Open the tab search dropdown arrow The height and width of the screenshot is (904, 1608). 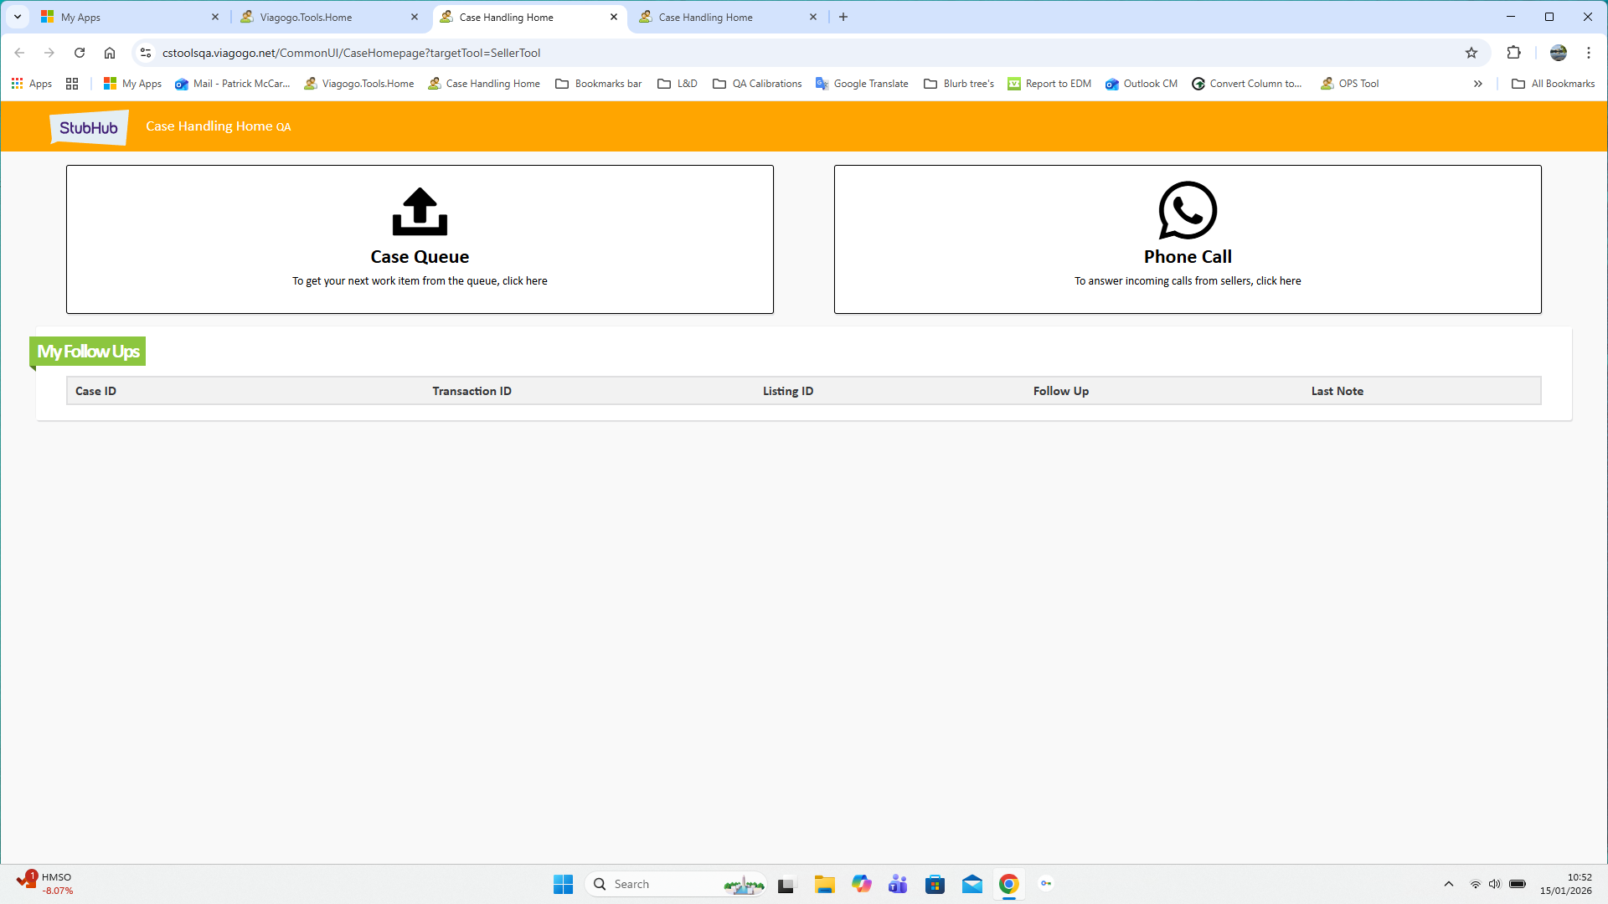point(18,17)
